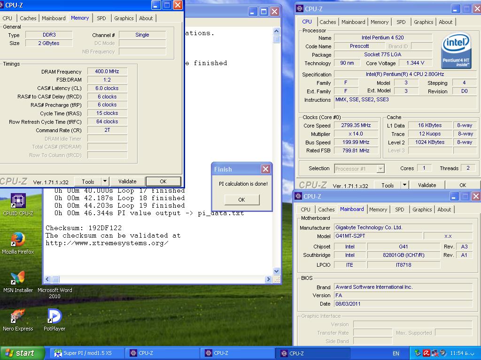Viewport: 481px width, 360px height.
Task: Open the CPU tab in Memory CPU-Z window
Action: [x=8, y=18]
